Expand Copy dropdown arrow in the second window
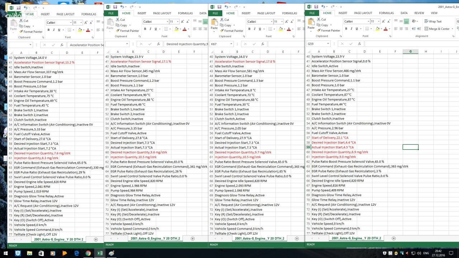Viewport: 459px width, 258px height. [x=129, y=25]
